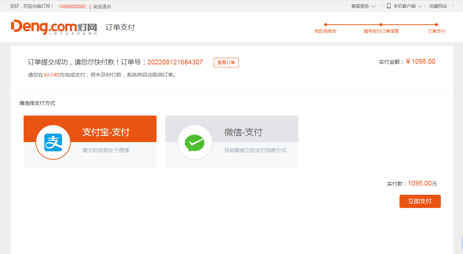Click the 查看订单 button
The image size is (463, 254).
(x=226, y=63)
